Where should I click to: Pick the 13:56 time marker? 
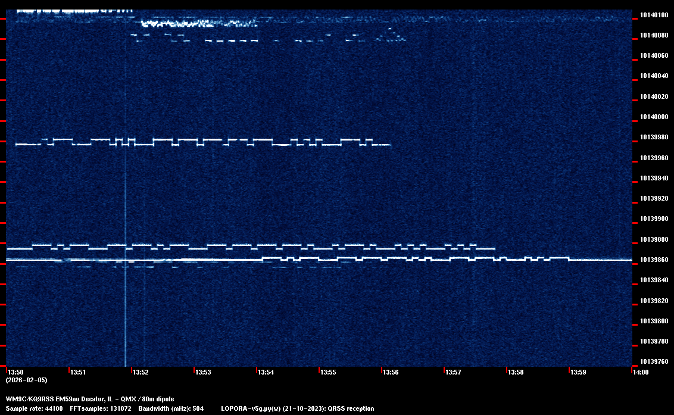tap(391, 372)
